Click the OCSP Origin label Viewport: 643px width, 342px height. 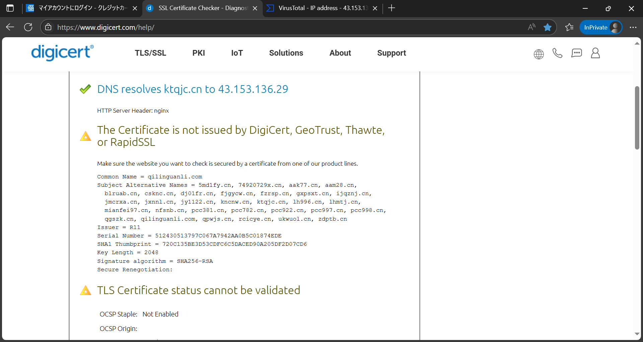click(x=119, y=329)
